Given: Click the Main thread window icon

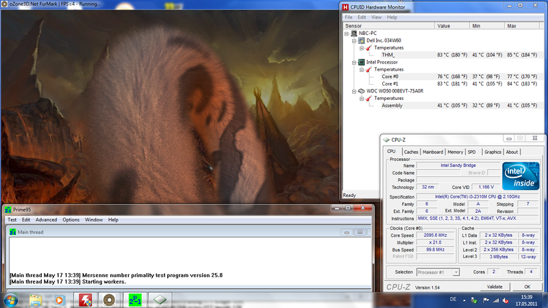Looking at the screenshot, I should (12, 232).
